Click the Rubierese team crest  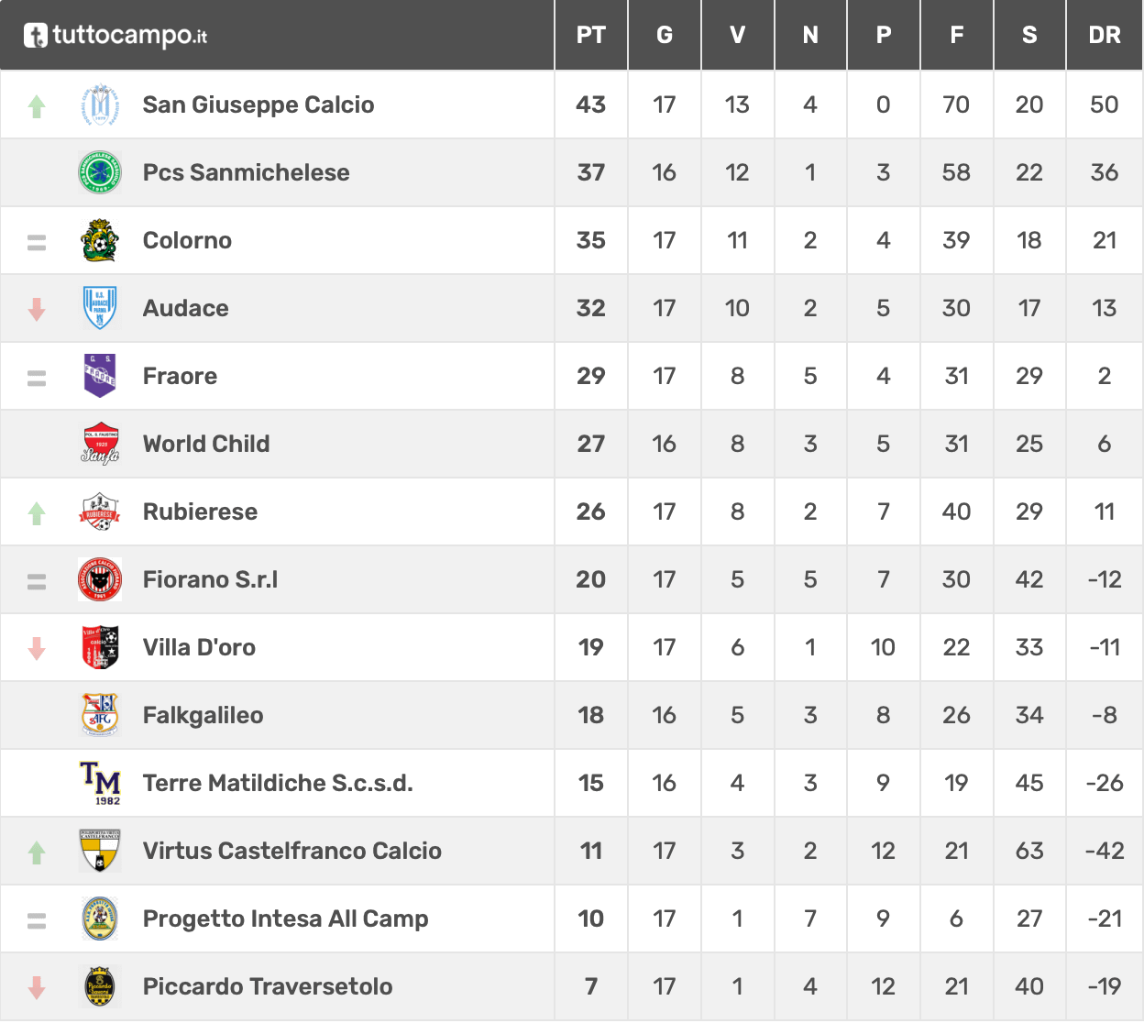coord(100,511)
